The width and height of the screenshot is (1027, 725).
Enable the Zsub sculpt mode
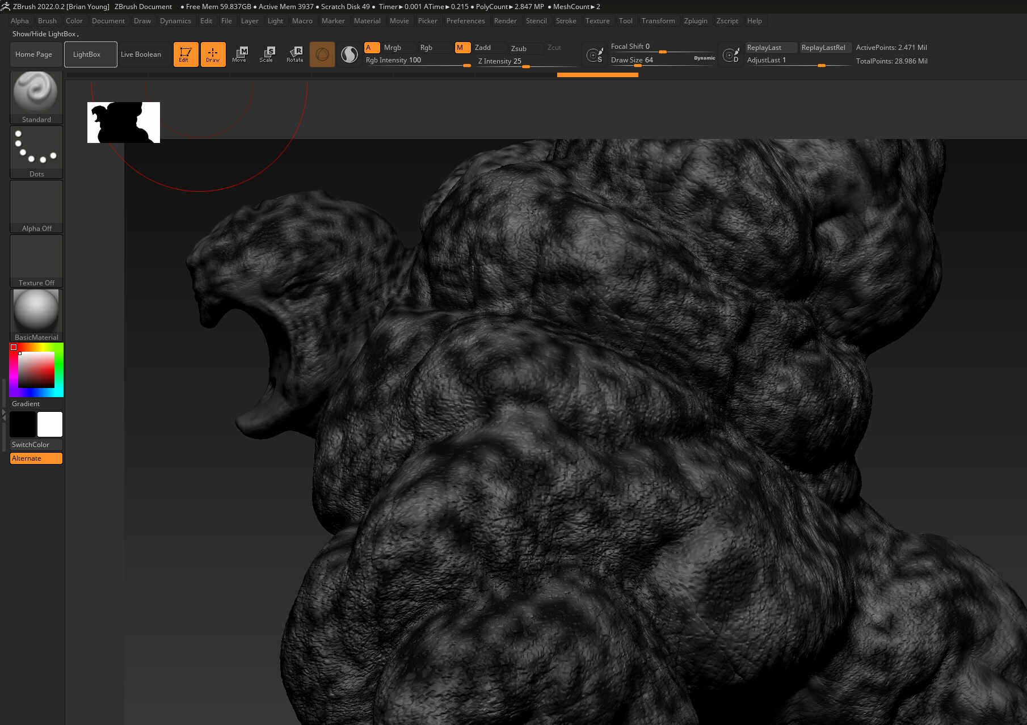(519, 48)
